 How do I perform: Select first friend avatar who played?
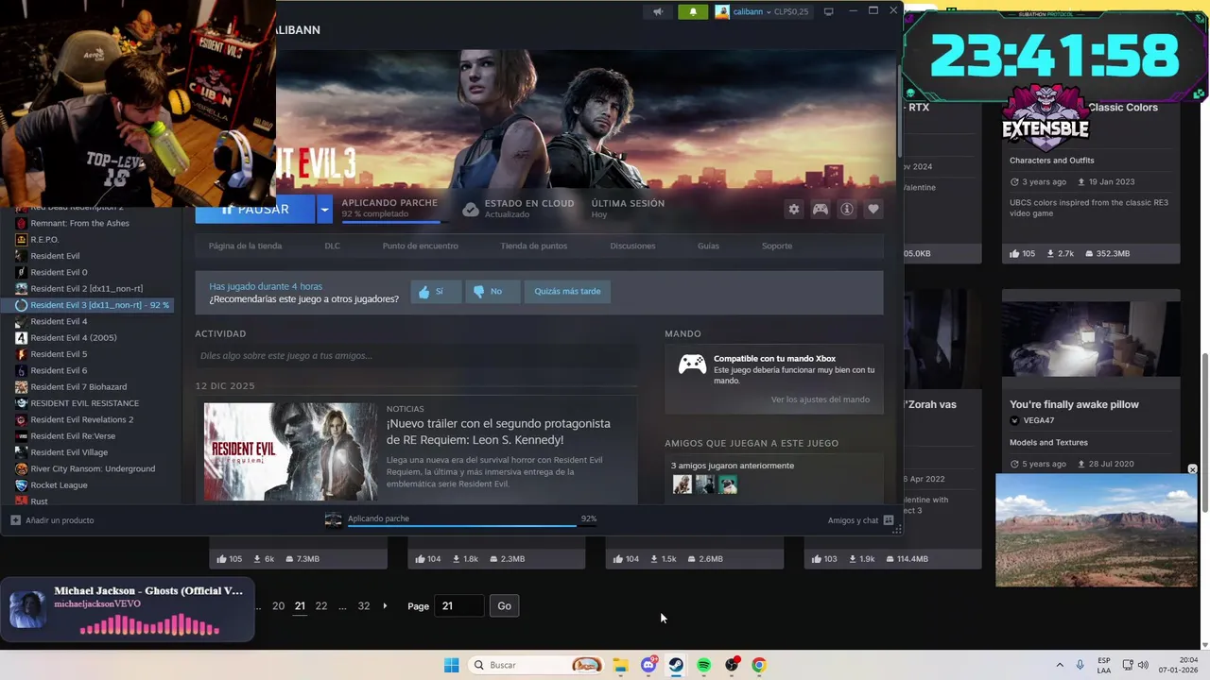(x=682, y=484)
